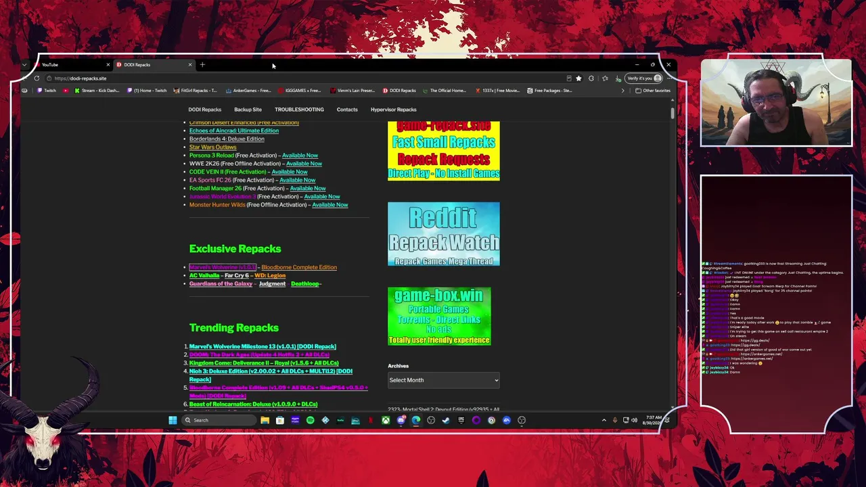Screen dimensions: 866x487
Task: Click Available Now beside CODE VEIN II
Action: pos(290,172)
